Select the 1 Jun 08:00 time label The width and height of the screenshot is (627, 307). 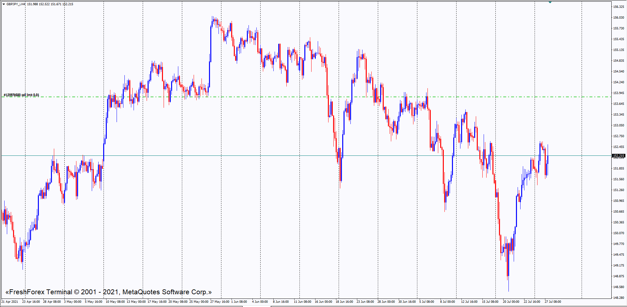click(239, 302)
